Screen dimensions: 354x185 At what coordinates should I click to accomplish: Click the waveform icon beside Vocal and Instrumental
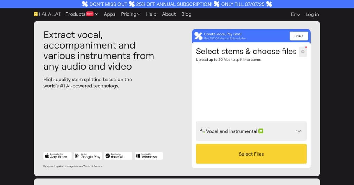(x=202, y=131)
